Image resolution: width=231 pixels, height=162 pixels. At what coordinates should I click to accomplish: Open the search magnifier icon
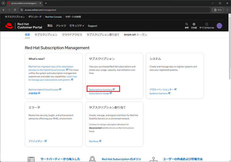(187, 24)
